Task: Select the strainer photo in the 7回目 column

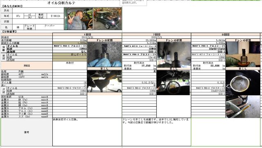Action: 173,83
